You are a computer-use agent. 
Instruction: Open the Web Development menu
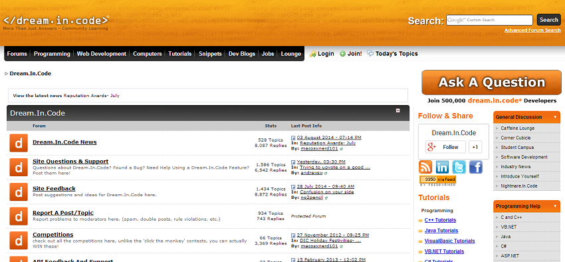(x=102, y=54)
